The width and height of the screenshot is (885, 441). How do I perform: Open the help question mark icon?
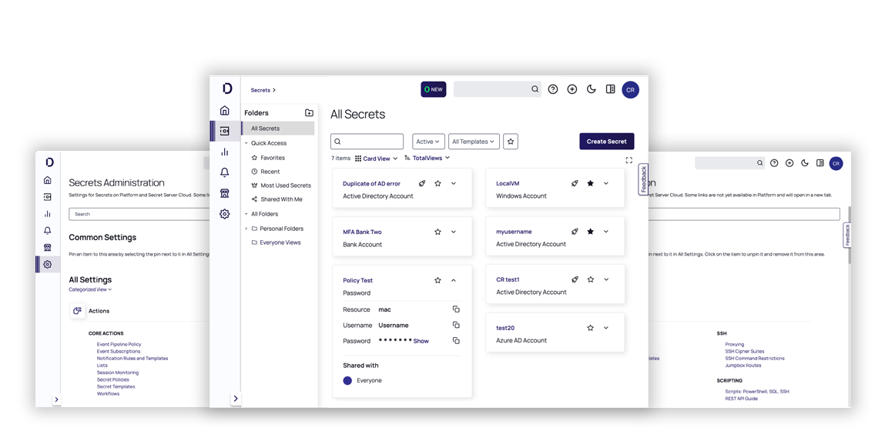tap(553, 89)
